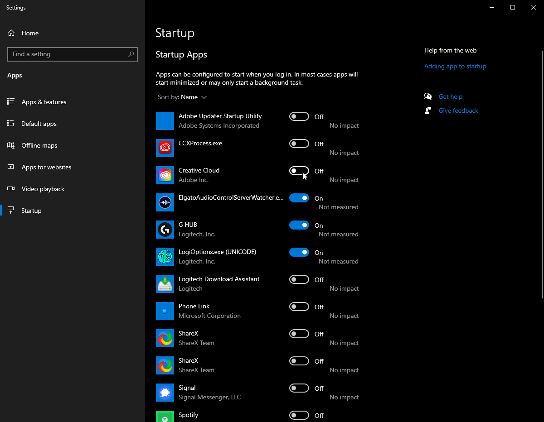The width and height of the screenshot is (544, 422).
Task: Click the Home icon in the sidebar
Action: point(11,33)
